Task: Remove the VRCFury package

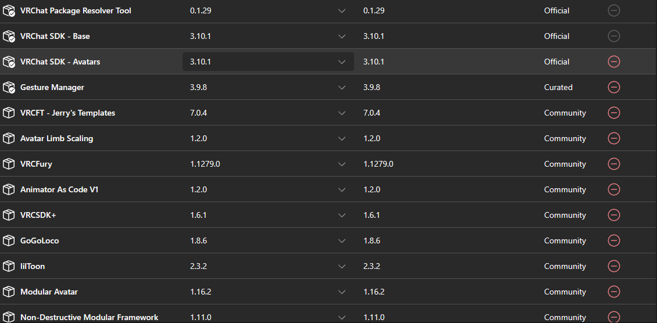Action: pyautogui.click(x=613, y=164)
